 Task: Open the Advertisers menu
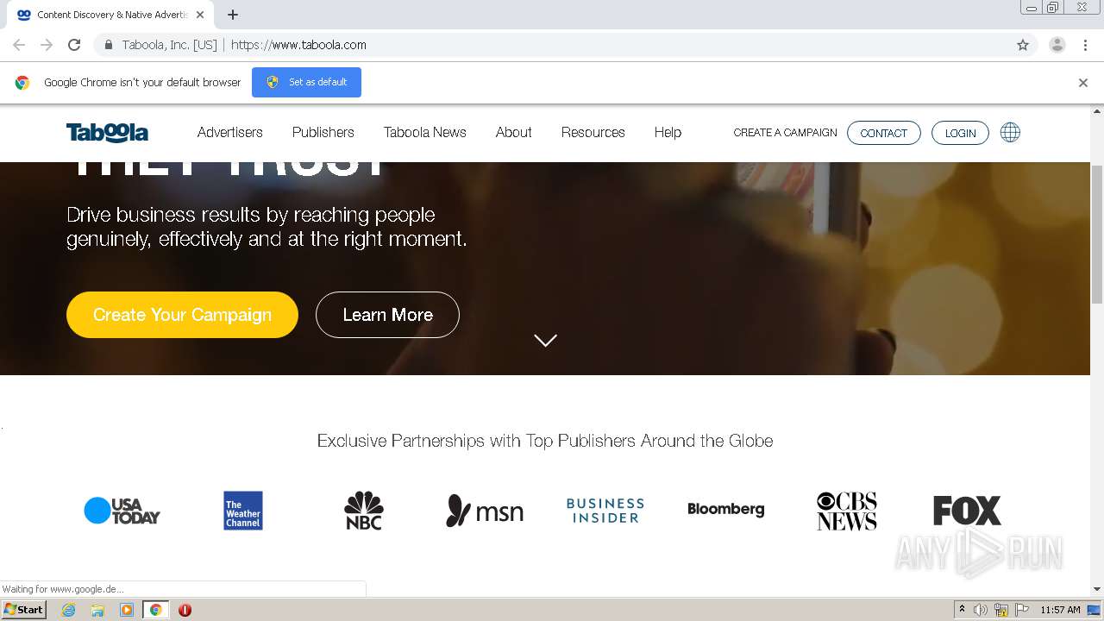pyautogui.click(x=230, y=132)
